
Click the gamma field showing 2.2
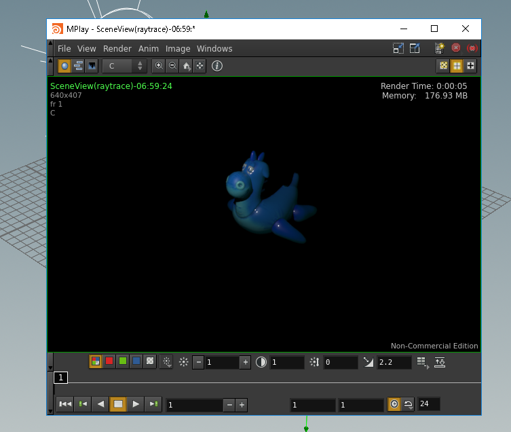[x=394, y=362]
